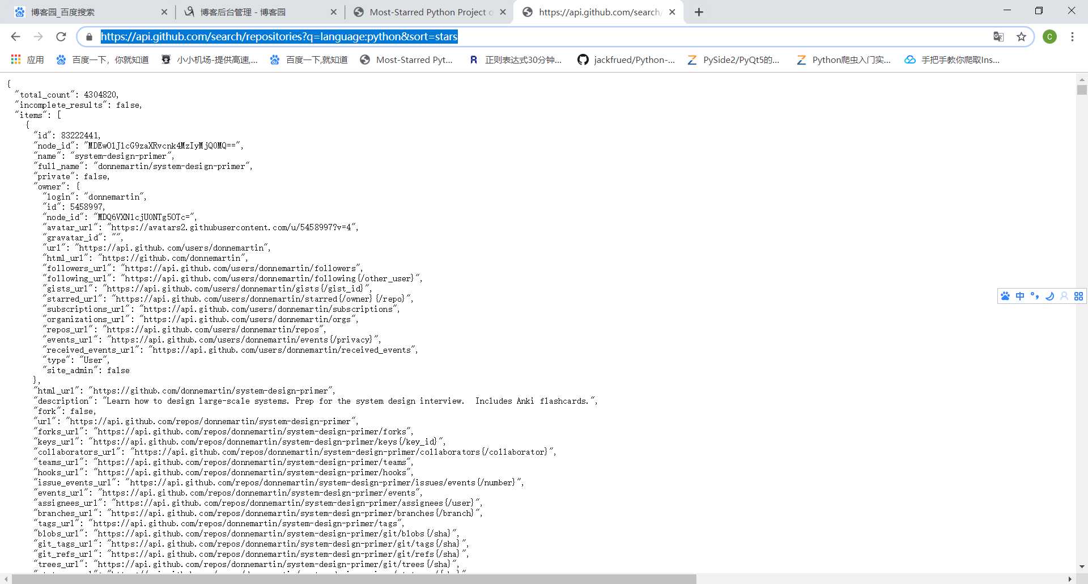The image size is (1088, 584).
Task: Close the api.github.com tab
Action: pos(672,12)
